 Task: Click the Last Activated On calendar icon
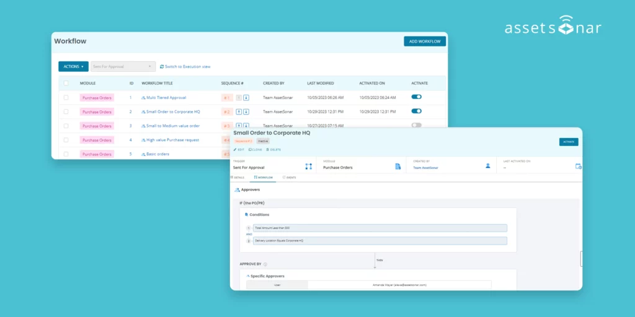[x=578, y=166]
